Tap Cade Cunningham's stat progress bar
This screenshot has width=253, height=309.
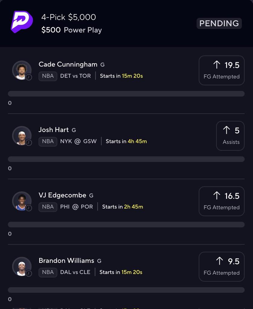pos(126,94)
